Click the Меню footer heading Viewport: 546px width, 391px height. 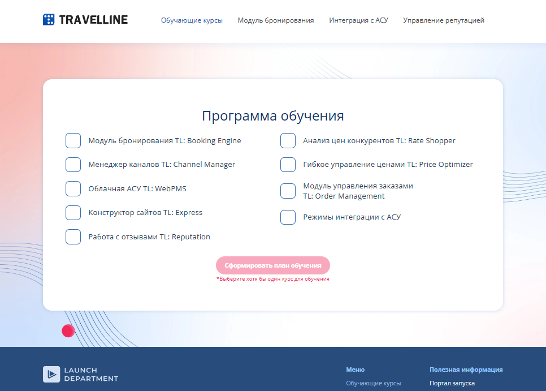coord(355,369)
